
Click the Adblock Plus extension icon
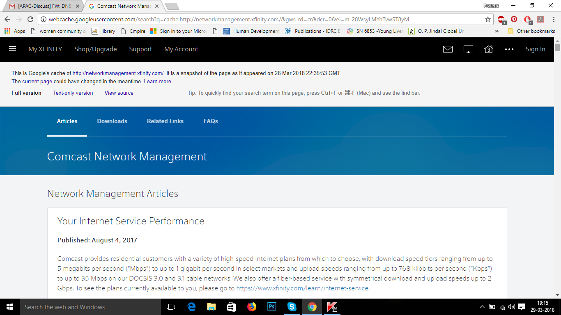[x=501, y=19]
